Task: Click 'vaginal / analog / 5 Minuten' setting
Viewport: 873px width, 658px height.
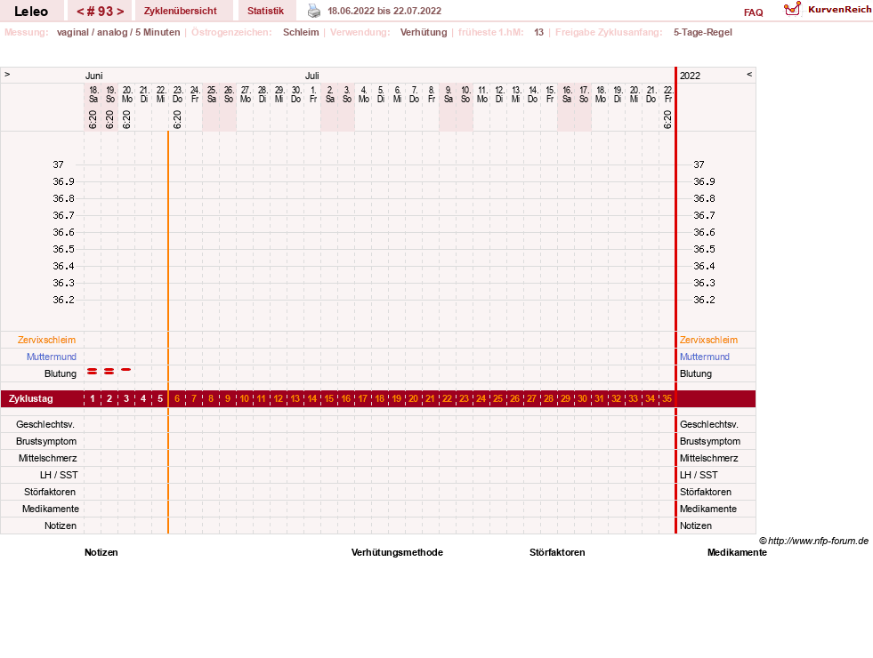Action: tap(118, 32)
